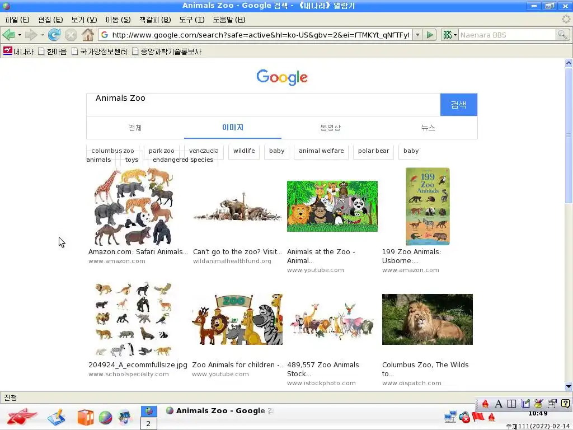Click the network computers tray icon
The width and height of the screenshot is (573, 430).
click(450, 417)
